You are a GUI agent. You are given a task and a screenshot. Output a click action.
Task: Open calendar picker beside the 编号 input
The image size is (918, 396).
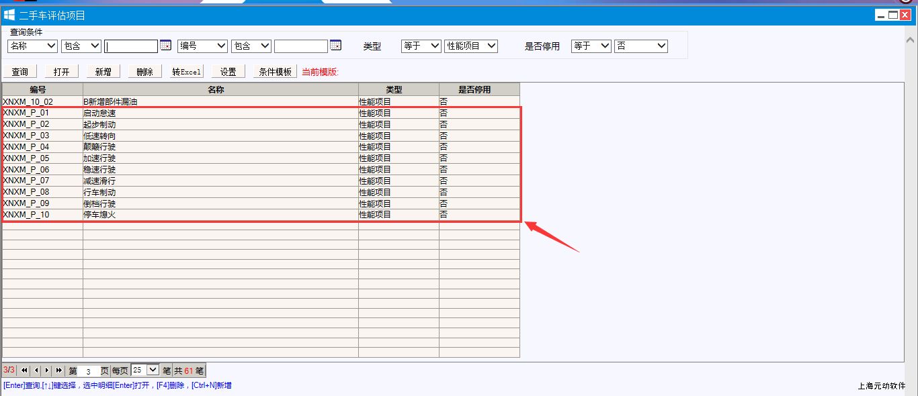336,46
